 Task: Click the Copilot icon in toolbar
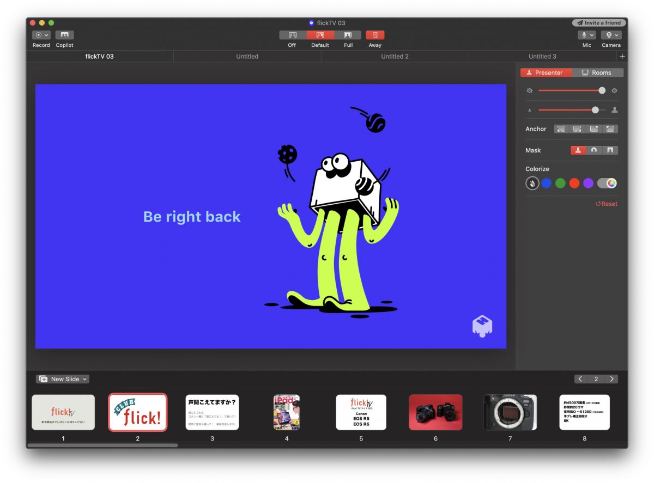64,35
